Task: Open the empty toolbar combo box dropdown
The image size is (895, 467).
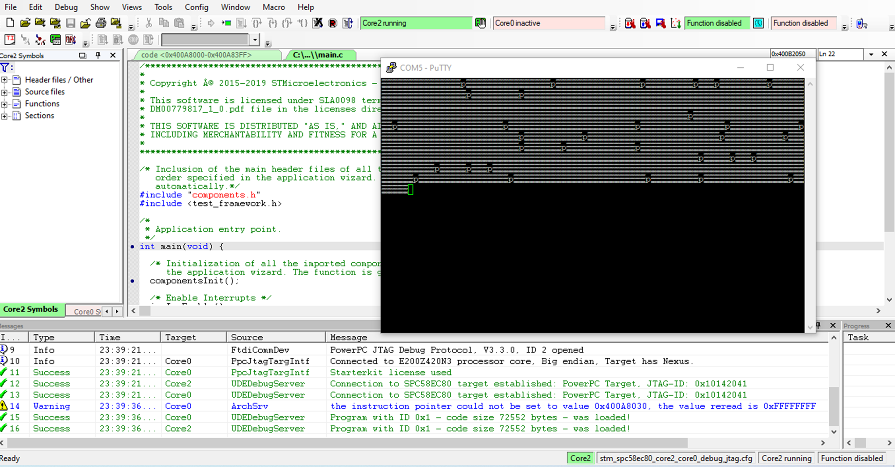Action: [254, 39]
